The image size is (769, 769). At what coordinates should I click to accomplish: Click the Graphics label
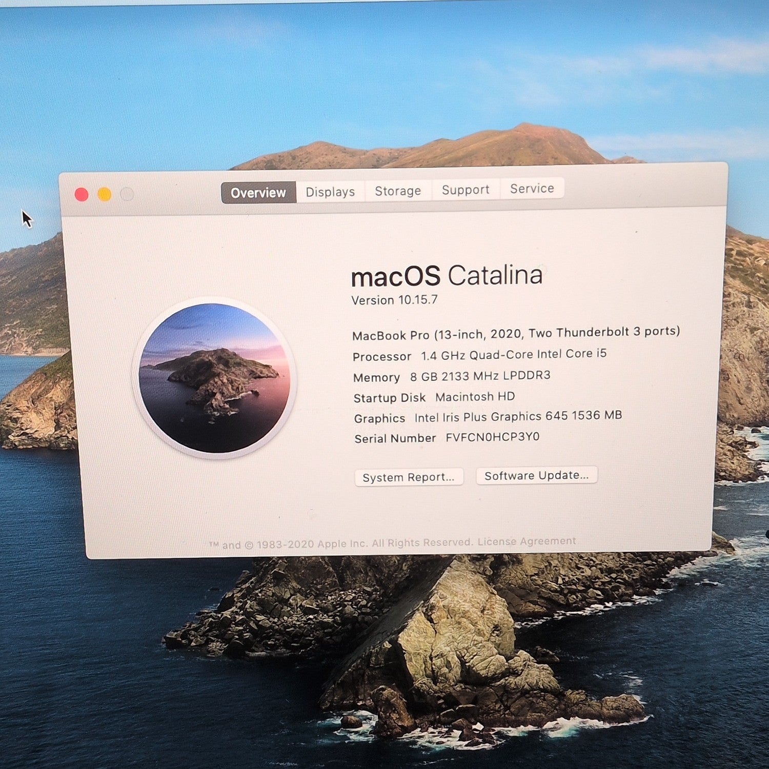(x=379, y=418)
